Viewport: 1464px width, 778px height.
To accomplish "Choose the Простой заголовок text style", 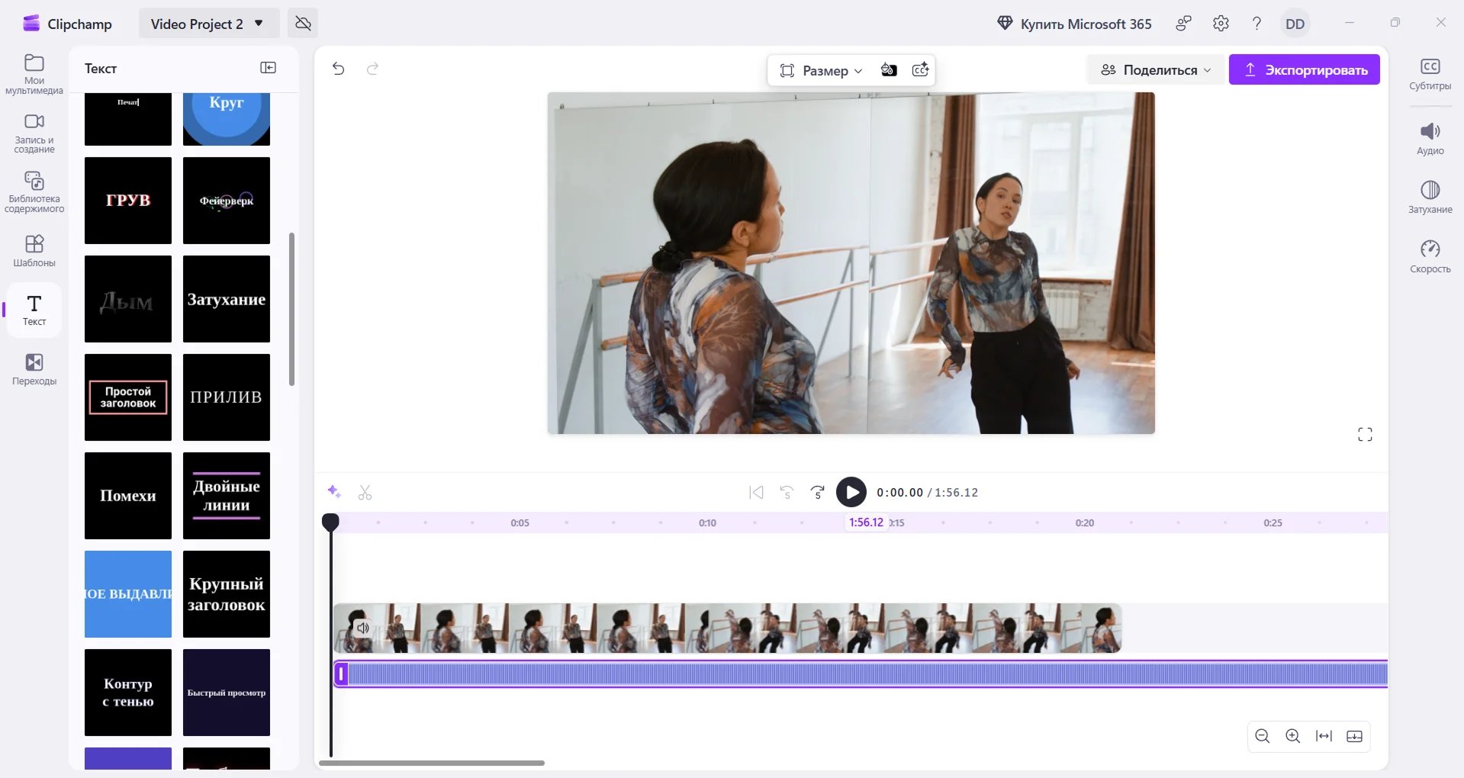I will point(128,397).
